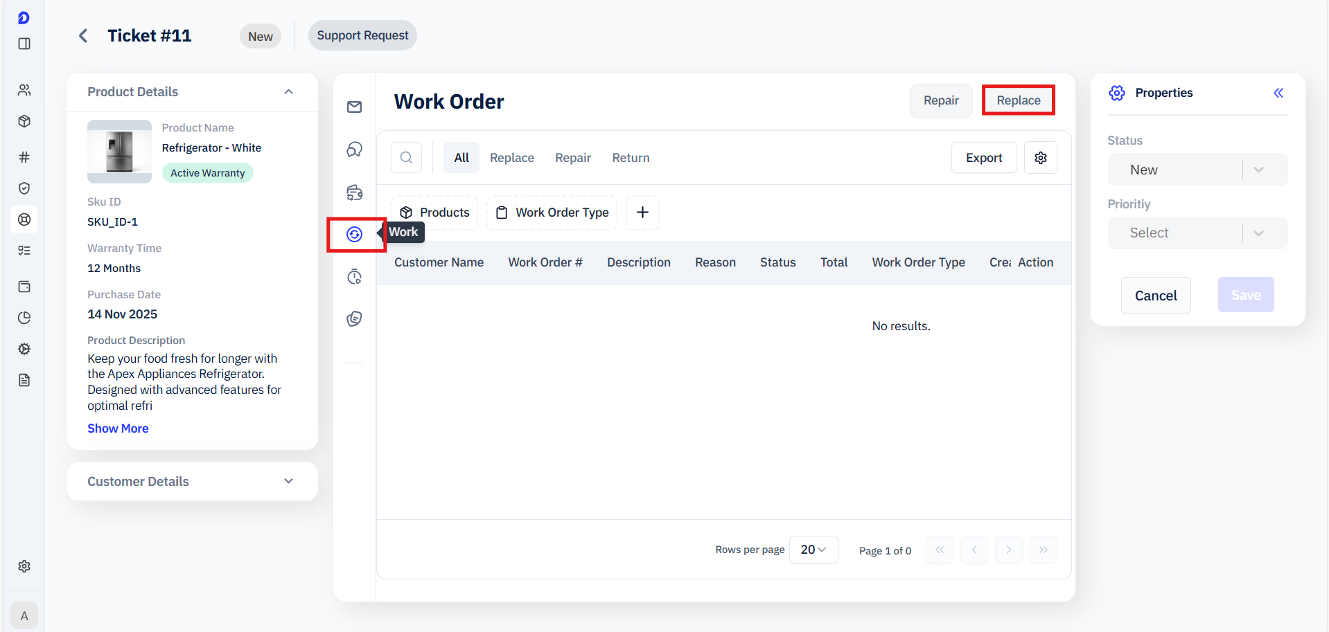Open the Status dropdown showing New
This screenshot has width=1329, height=632.
point(1197,170)
